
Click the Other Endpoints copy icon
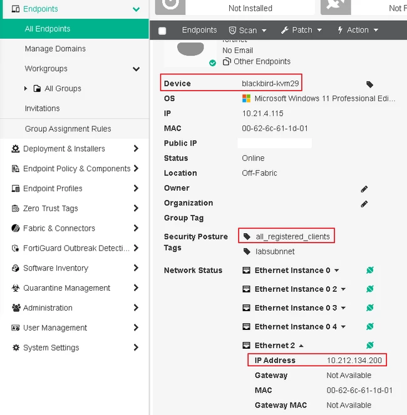click(x=227, y=62)
